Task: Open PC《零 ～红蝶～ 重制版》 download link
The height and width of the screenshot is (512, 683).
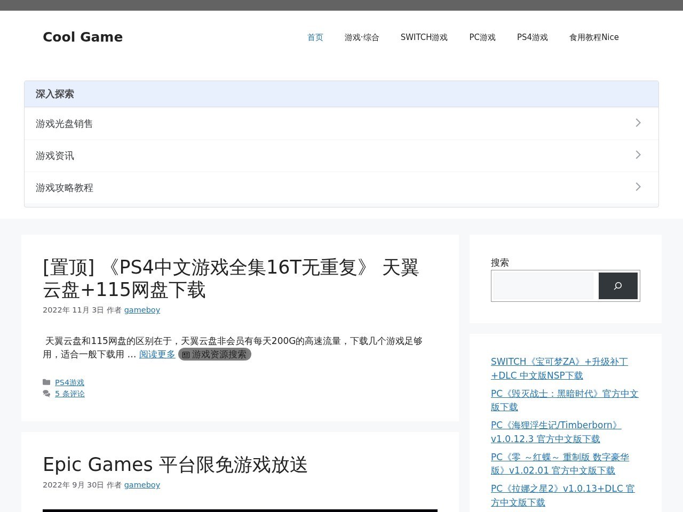Action: 560,463
